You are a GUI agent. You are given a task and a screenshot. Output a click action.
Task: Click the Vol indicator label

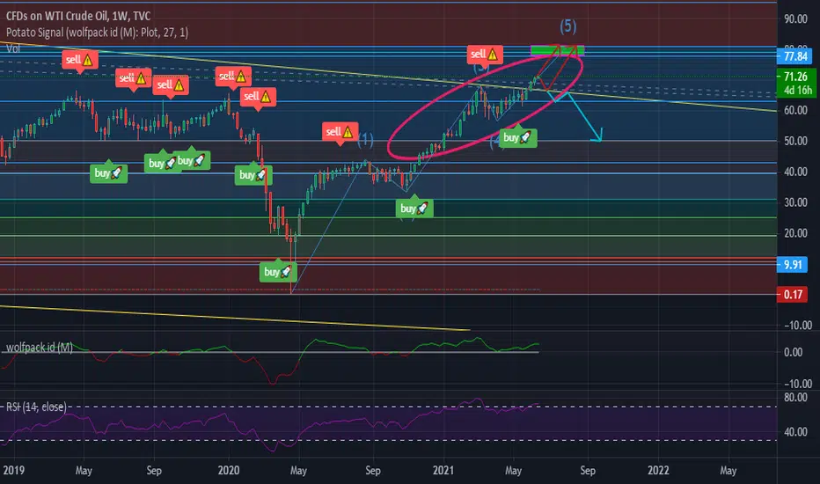tap(13, 48)
